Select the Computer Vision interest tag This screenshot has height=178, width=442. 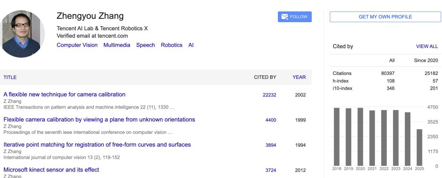[77, 45]
